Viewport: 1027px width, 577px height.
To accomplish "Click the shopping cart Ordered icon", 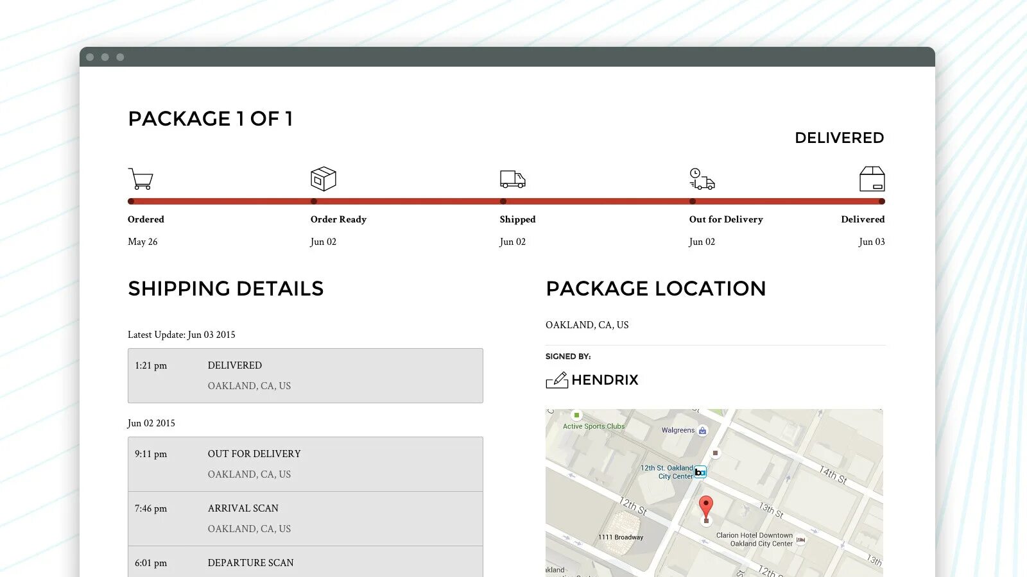I will point(141,179).
